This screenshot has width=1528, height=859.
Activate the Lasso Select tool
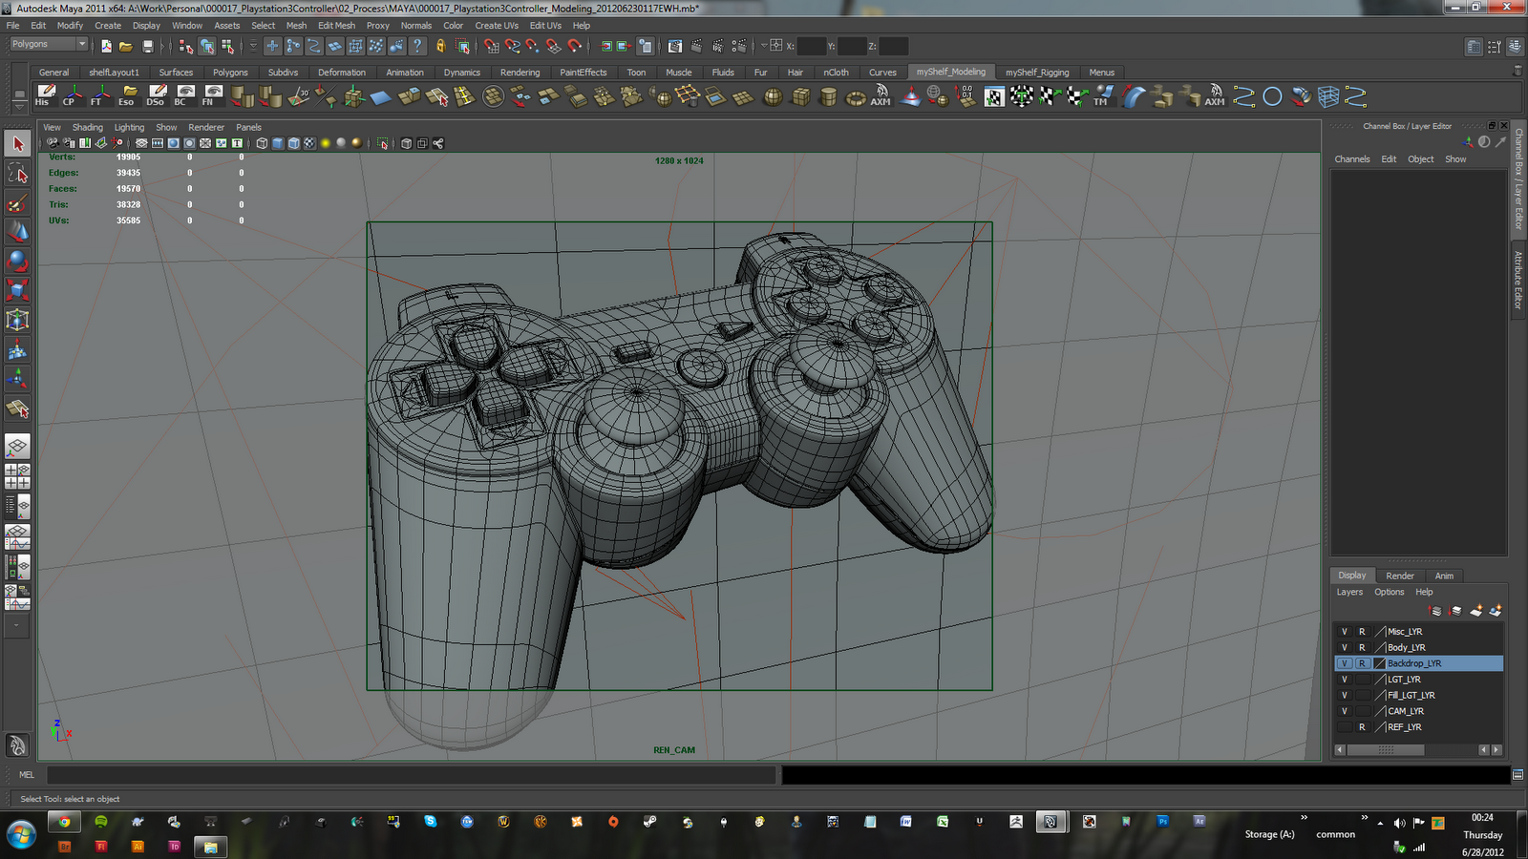pos(17,174)
